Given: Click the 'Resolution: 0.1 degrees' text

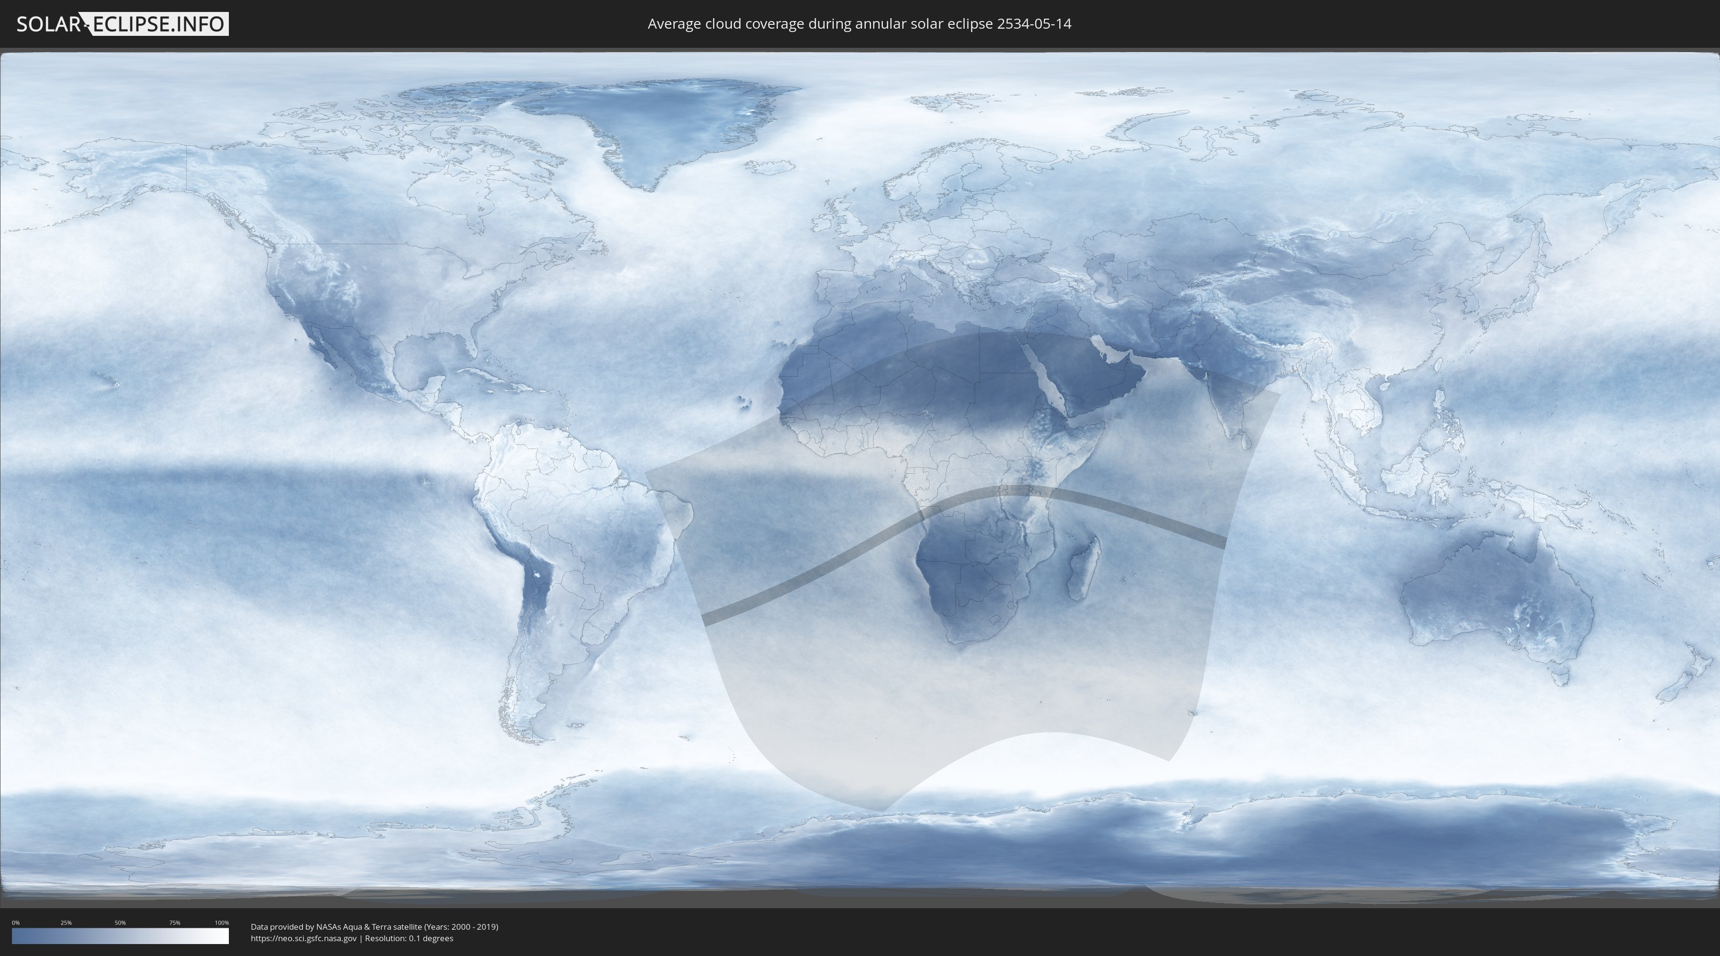Looking at the screenshot, I should pyautogui.click(x=408, y=939).
